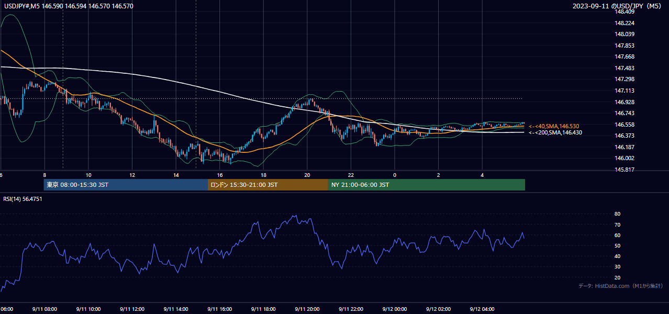669x314 pixels.
Task: Click hour label 18 on the price chart time axis
Action: [x=263, y=175]
